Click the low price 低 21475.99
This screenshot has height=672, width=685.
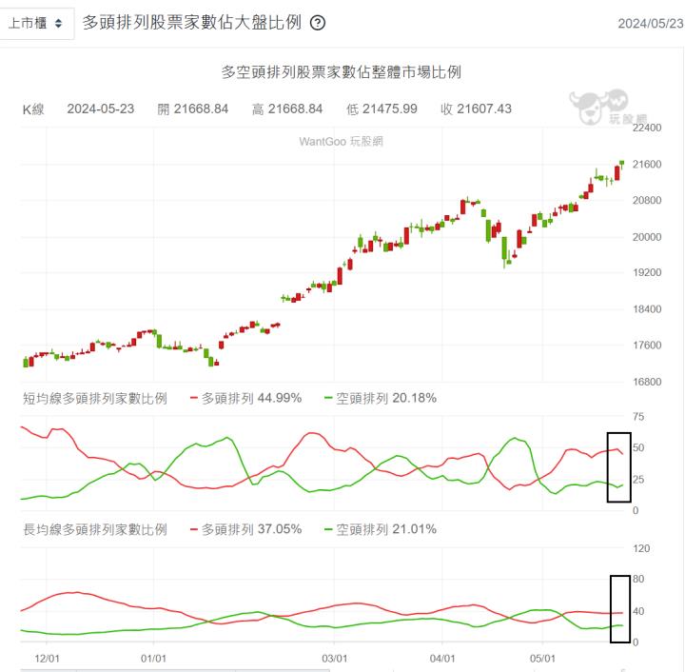coord(382,109)
